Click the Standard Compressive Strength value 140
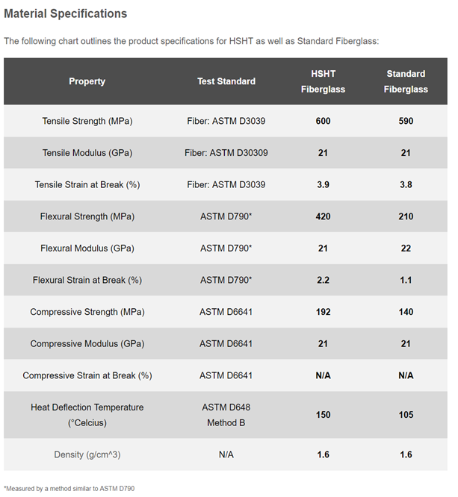The height and width of the screenshot is (497, 458). pos(406,312)
